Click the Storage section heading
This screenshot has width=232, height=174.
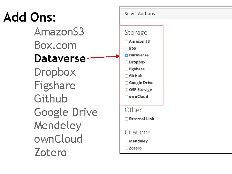tap(136, 33)
